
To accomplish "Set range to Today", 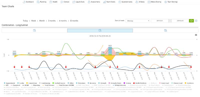I will point(25,21).
